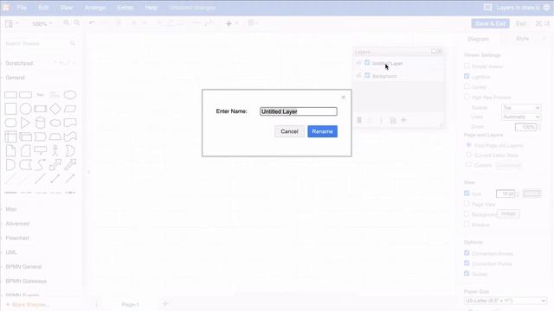Click the Enter Name text field
Viewport: 554px width, 311px height.
298,111
